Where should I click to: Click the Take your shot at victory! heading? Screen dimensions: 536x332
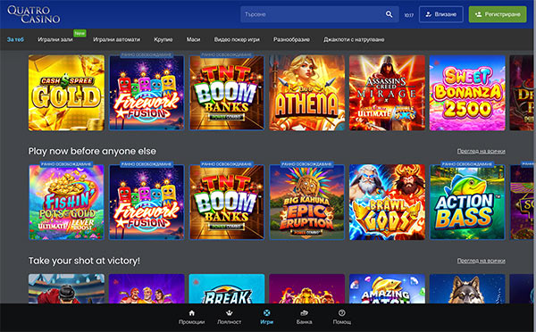pyautogui.click(x=84, y=261)
